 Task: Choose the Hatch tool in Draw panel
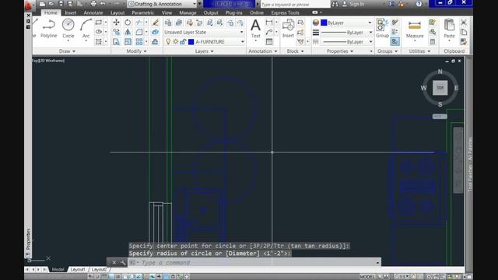(99, 41)
